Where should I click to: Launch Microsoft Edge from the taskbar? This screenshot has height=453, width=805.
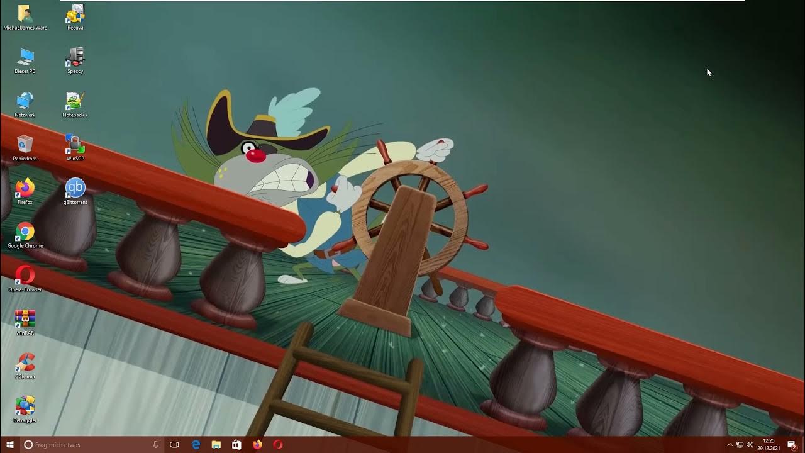(196, 445)
